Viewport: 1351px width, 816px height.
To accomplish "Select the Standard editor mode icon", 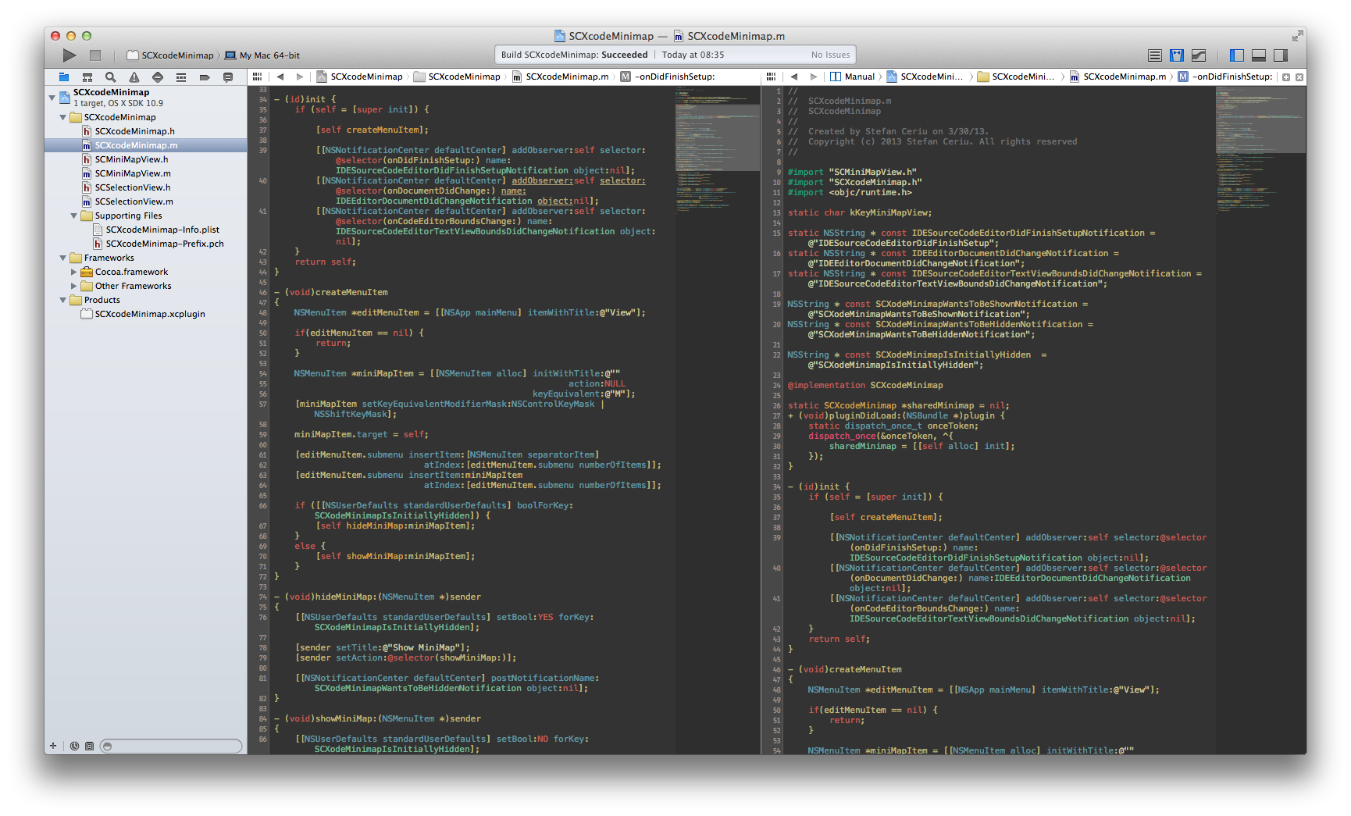I will point(1155,55).
